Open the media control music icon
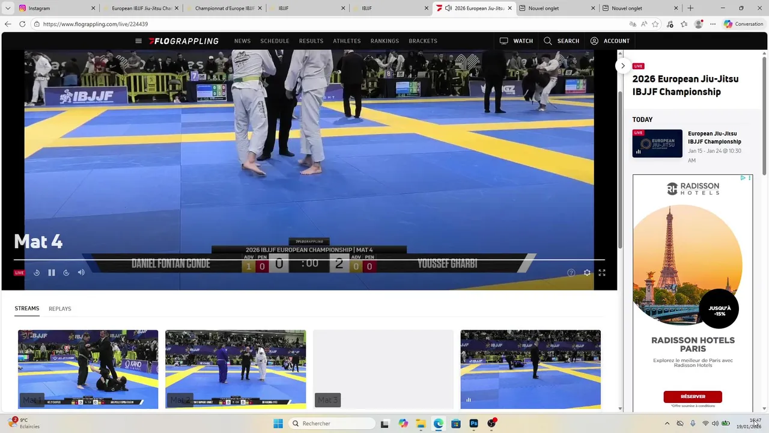 click(x=670, y=24)
